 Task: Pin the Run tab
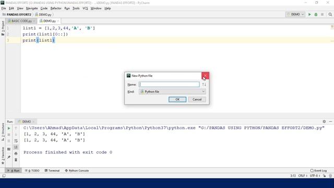9,157
